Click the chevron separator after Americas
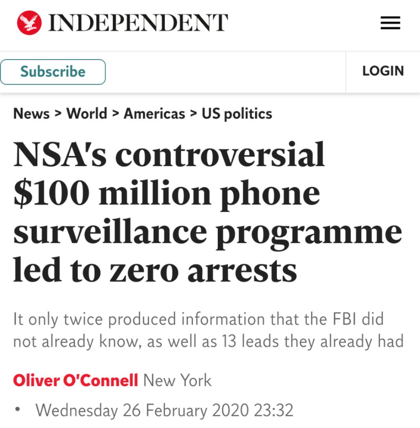 (x=193, y=114)
